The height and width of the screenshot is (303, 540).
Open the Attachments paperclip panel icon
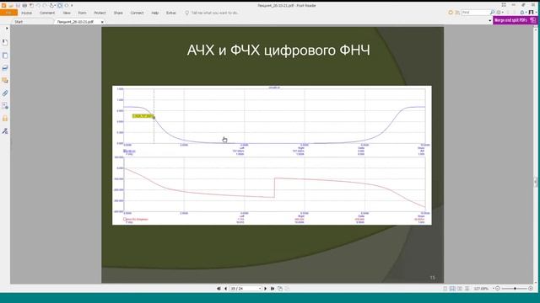click(x=5, y=93)
